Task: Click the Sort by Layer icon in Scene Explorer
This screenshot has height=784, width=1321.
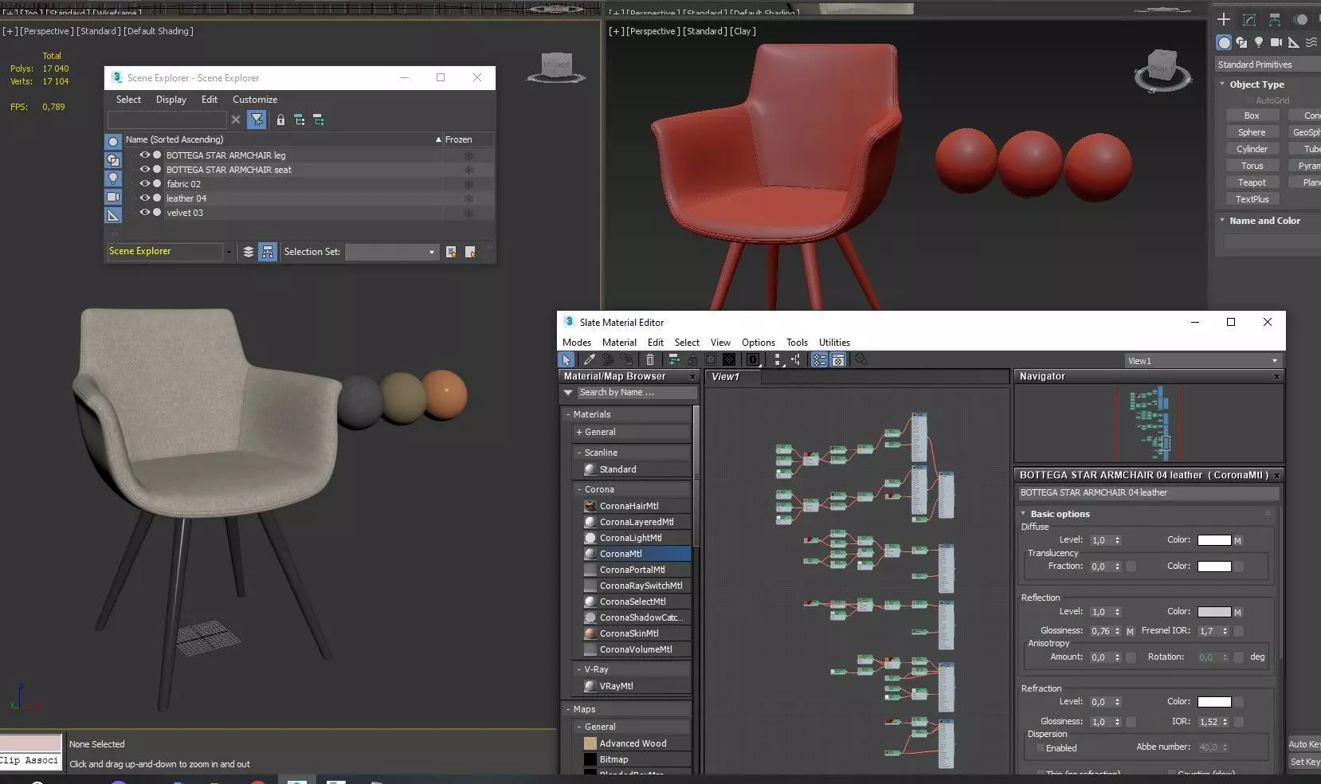Action: tap(249, 252)
